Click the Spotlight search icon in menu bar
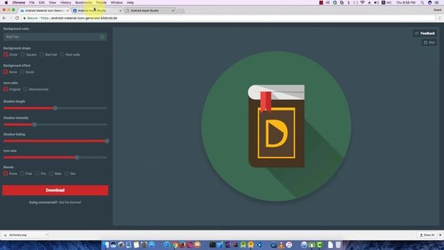This screenshot has height=250, width=444. pyautogui.click(x=422, y=3)
